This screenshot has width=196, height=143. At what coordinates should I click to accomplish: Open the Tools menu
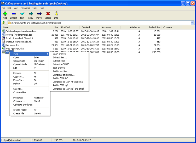click(35, 8)
